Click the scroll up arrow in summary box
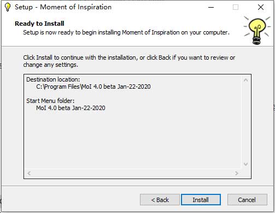The height and width of the screenshot is (213, 275). tap(245, 80)
